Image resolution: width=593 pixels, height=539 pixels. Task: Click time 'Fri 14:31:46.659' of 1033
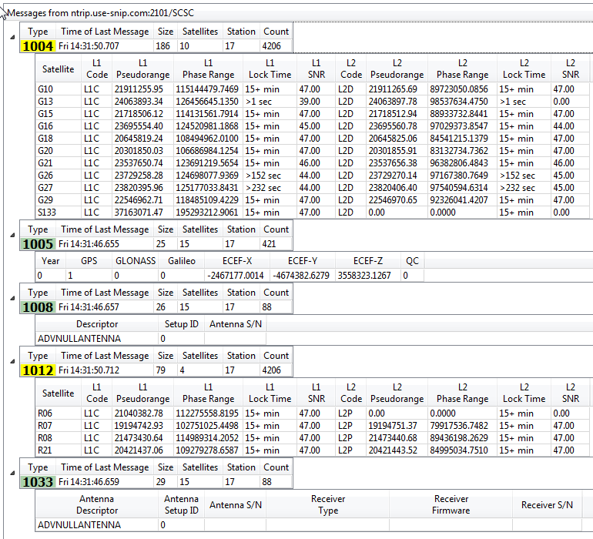tap(89, 482)
